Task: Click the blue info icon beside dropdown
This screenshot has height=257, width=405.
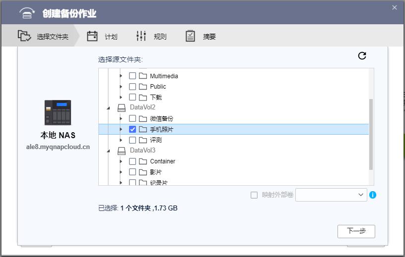Action: tap(373, 195)
